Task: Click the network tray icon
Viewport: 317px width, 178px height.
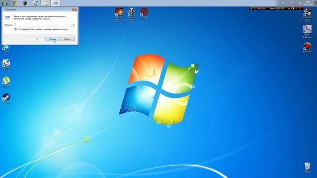Action: (x=295, y=3)
